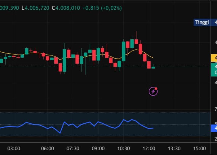Viewport: 217px width, 155px height.
Task: Click the 07:30 time axis label
Action: [x=73, y=148]
